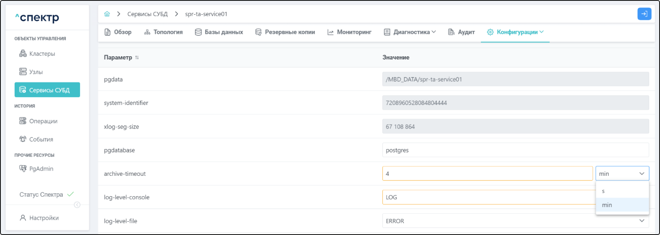
Task: Open Узлы in the sidebar
Action: 36,72
